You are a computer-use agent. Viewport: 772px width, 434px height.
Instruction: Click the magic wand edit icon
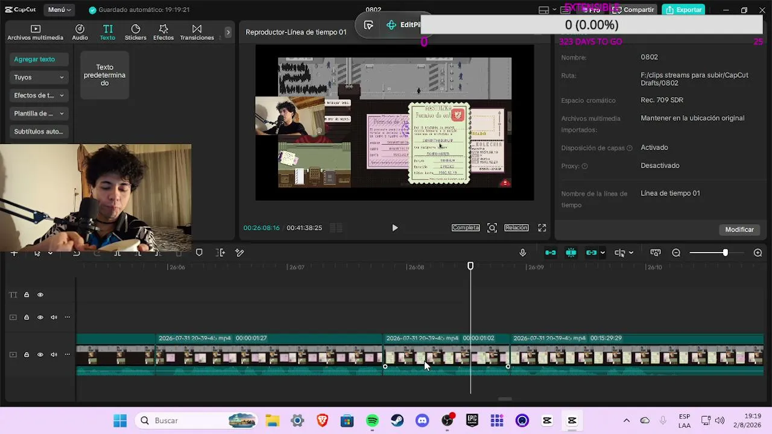click(x=239, y=253)
